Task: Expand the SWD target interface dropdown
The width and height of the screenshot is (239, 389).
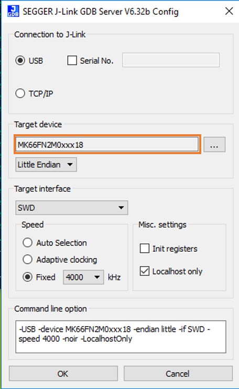Action: coord(72,208)
